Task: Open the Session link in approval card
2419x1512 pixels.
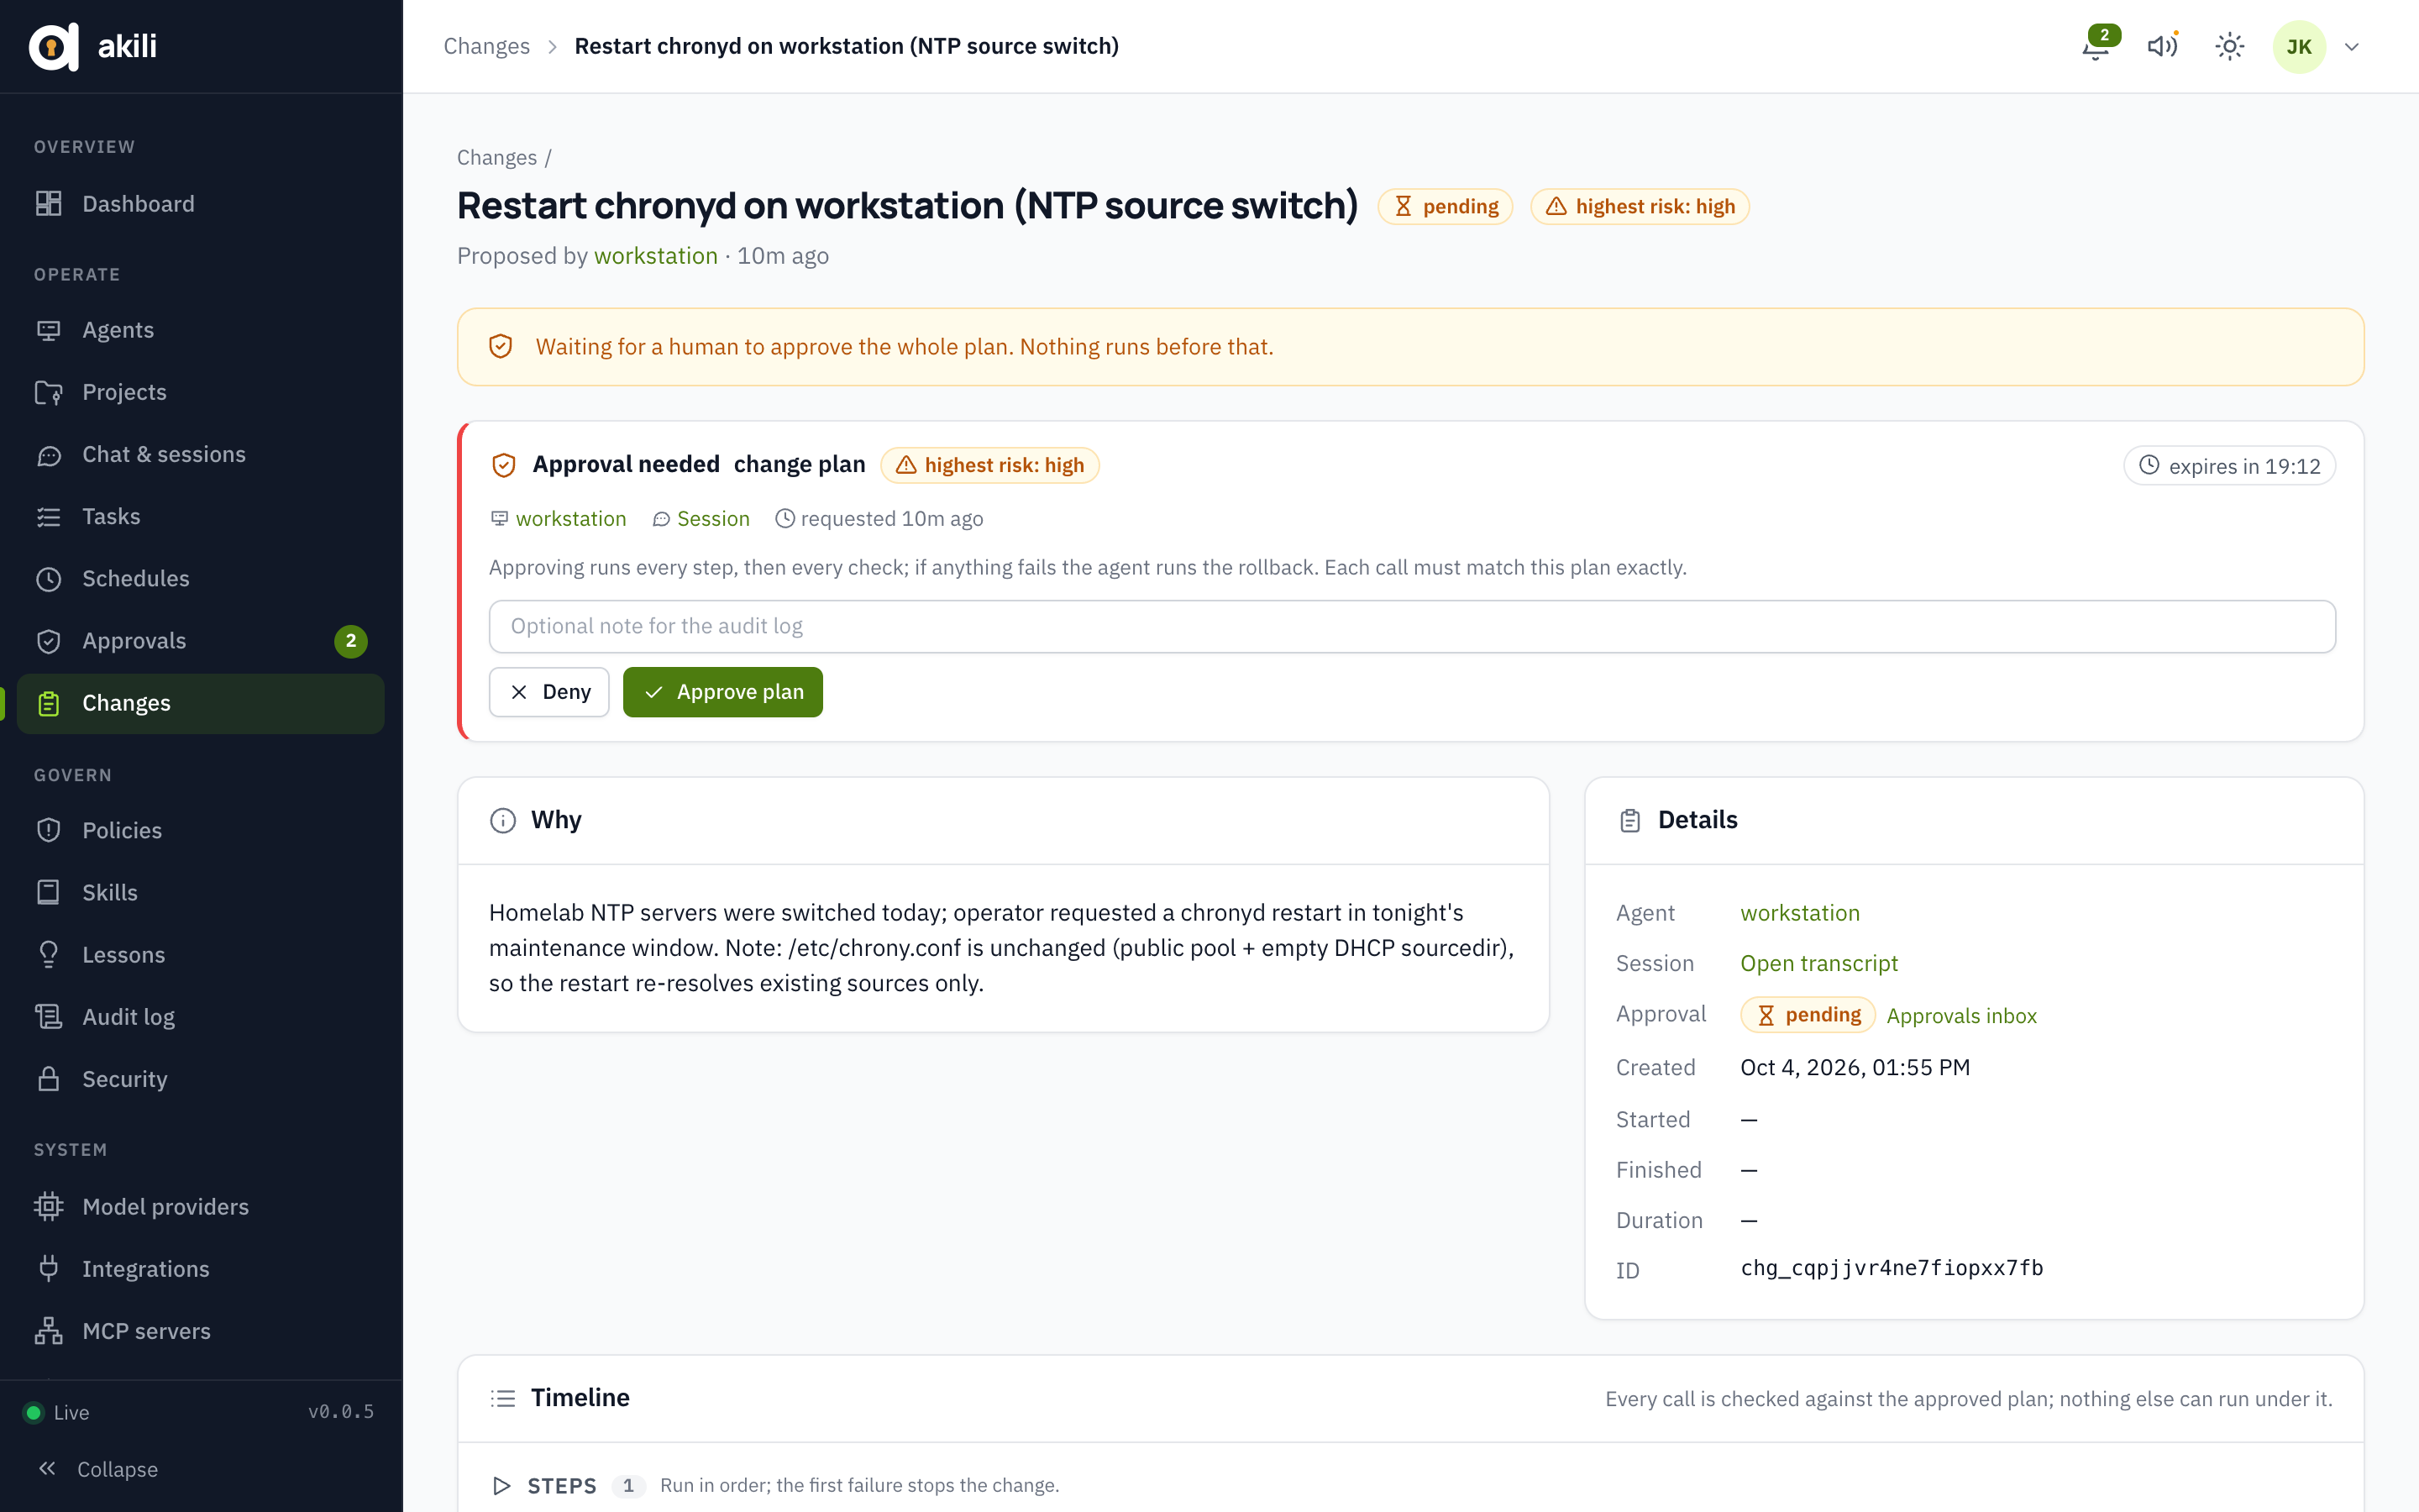Action: 701,519
